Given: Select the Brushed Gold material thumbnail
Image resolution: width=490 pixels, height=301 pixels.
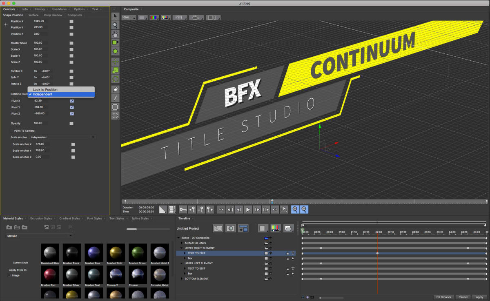Looking at the screenshot, I should click(x=116, y=253).
